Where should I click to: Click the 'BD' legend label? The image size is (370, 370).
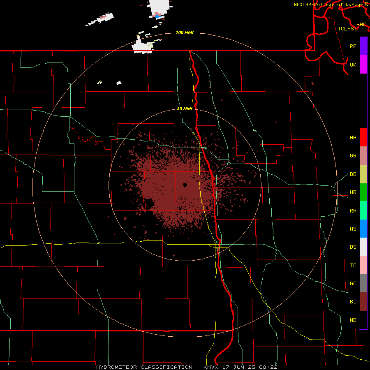click(x=353, y=174)
